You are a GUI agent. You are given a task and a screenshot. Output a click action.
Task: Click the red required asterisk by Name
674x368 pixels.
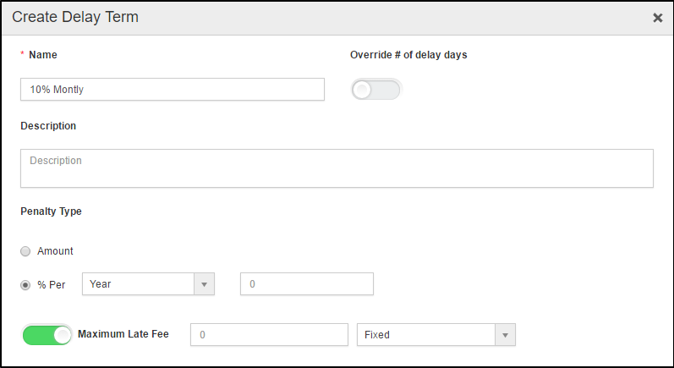[x=23, y=56]
